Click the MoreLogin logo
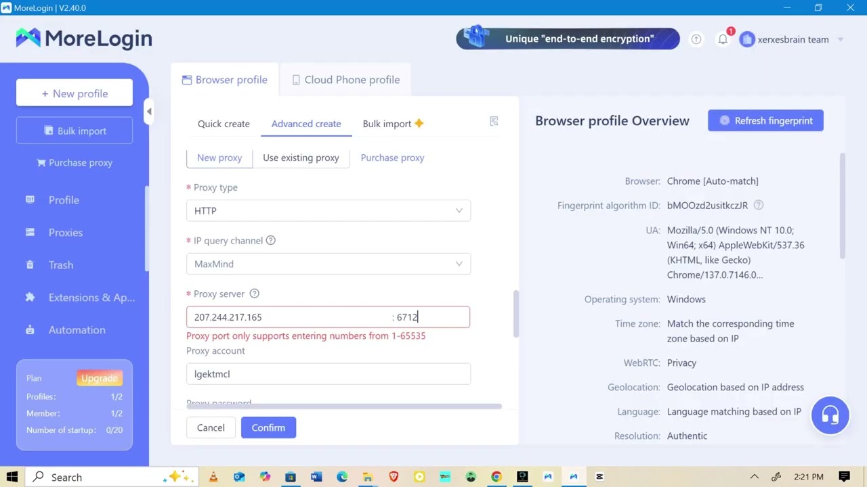The height and width of the screenshot is (487, 867). 84,39
